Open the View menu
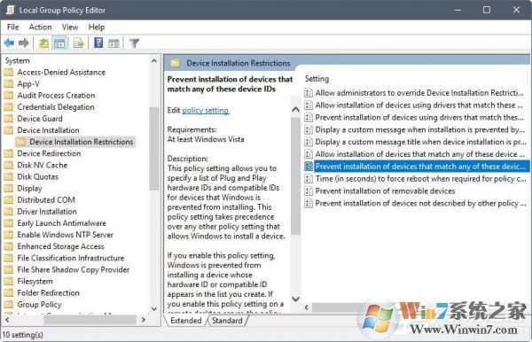 pyautogui.click(x=70, y=27)
